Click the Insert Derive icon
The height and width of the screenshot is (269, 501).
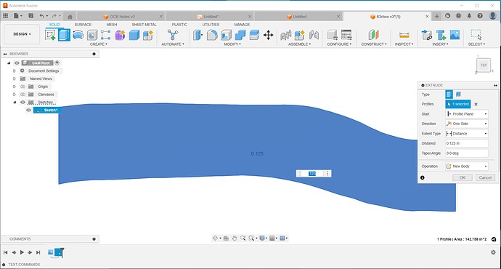point(426,35)
